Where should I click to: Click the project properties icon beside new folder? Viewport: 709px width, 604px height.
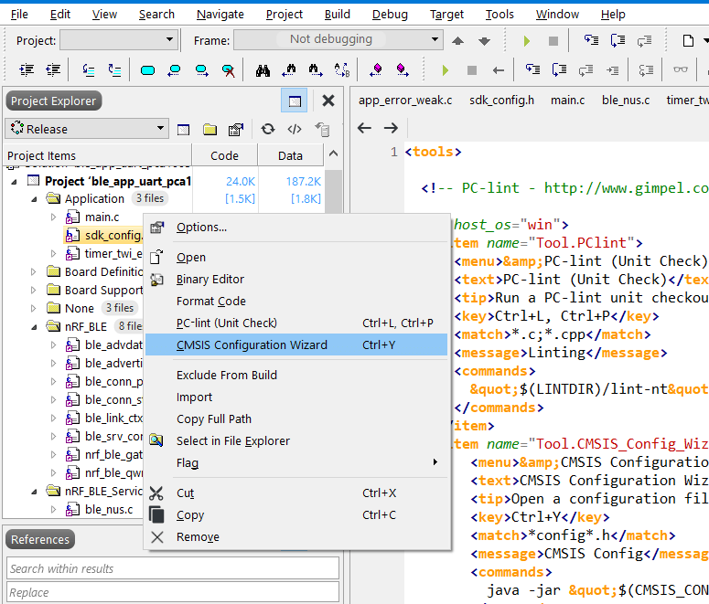click(236, 130)
